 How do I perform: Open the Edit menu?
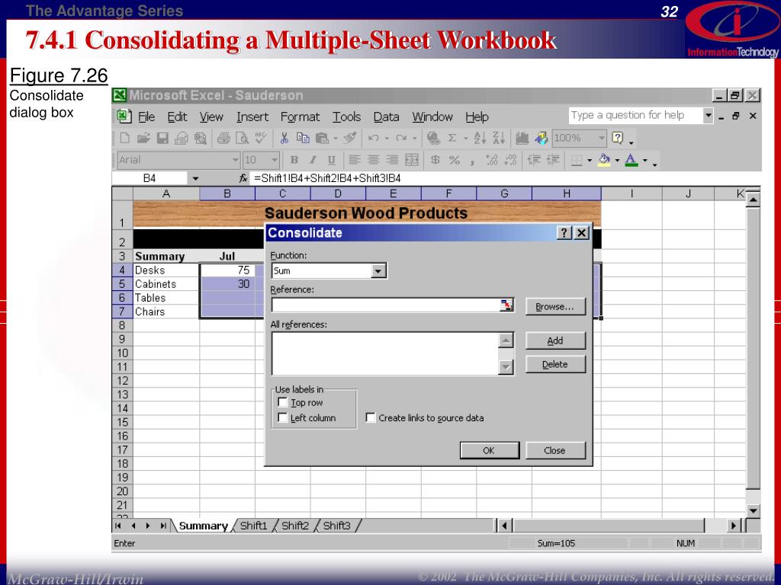pos(177,117)
